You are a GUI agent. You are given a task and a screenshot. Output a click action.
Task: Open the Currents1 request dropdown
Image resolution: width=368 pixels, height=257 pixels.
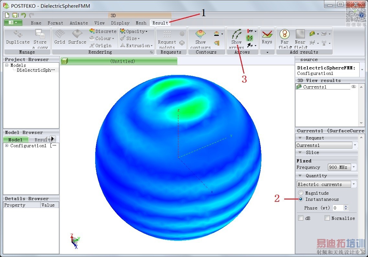pyautogui.click(x=355, y=145)
